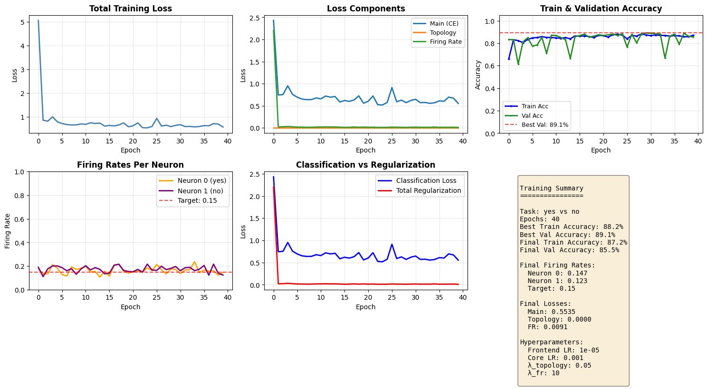
Task: Click the 'Val Acc' legend entry
Action: point(532,115)
